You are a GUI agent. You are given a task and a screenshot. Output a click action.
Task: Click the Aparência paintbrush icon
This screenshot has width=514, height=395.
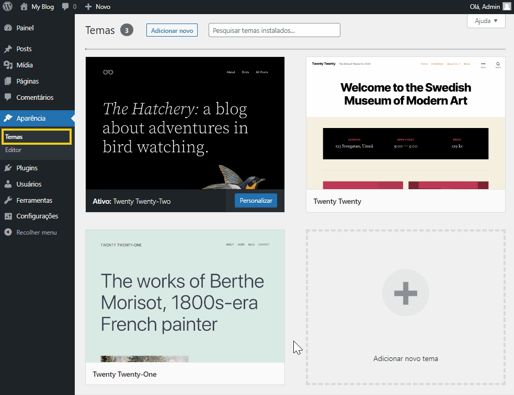coord(8,118)
